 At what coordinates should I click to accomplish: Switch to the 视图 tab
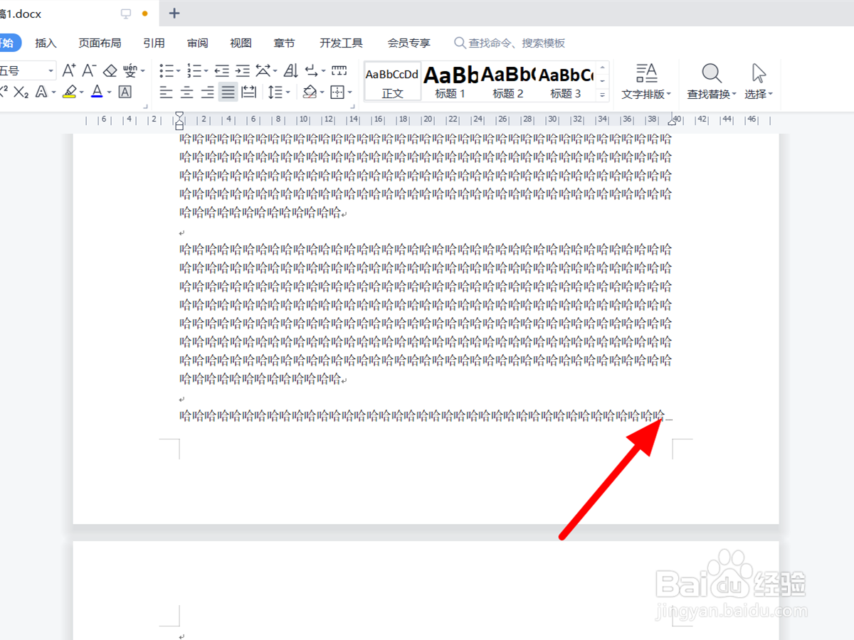coord(241,43)
